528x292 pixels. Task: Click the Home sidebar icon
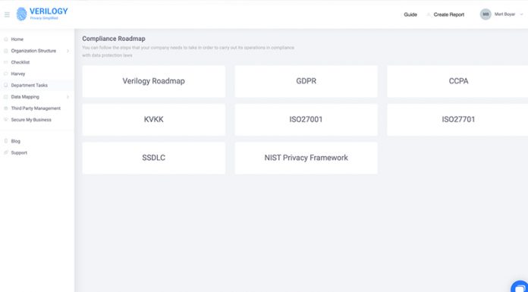pos(6,39)
